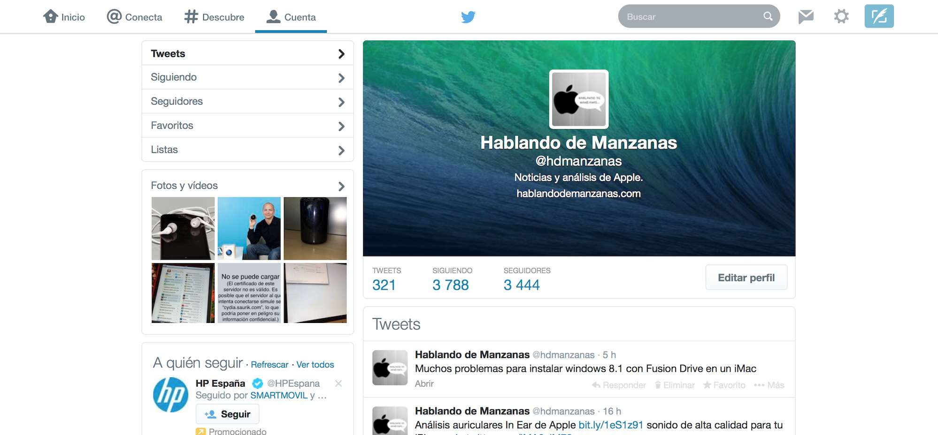Open white paper photo thumbnail
Image resolution: width=938 pixels, height=435 pixels.
(315, 293)
